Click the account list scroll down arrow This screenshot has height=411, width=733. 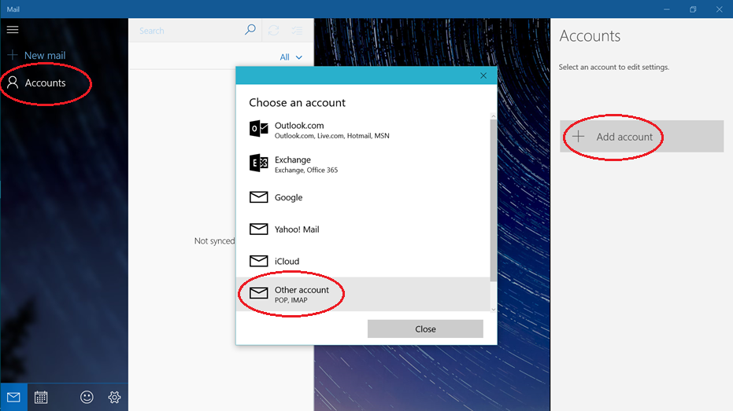tap(493, 309)
